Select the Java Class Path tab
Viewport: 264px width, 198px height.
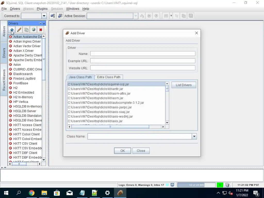tap(80, 77)
